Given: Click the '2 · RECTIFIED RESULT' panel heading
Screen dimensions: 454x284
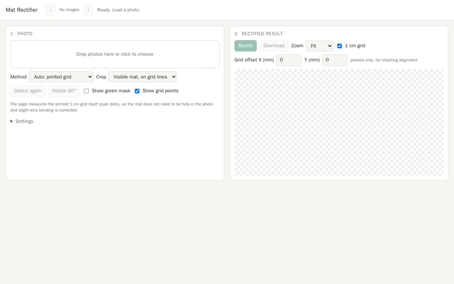Looking at the screenshot, I should point(259,34).
